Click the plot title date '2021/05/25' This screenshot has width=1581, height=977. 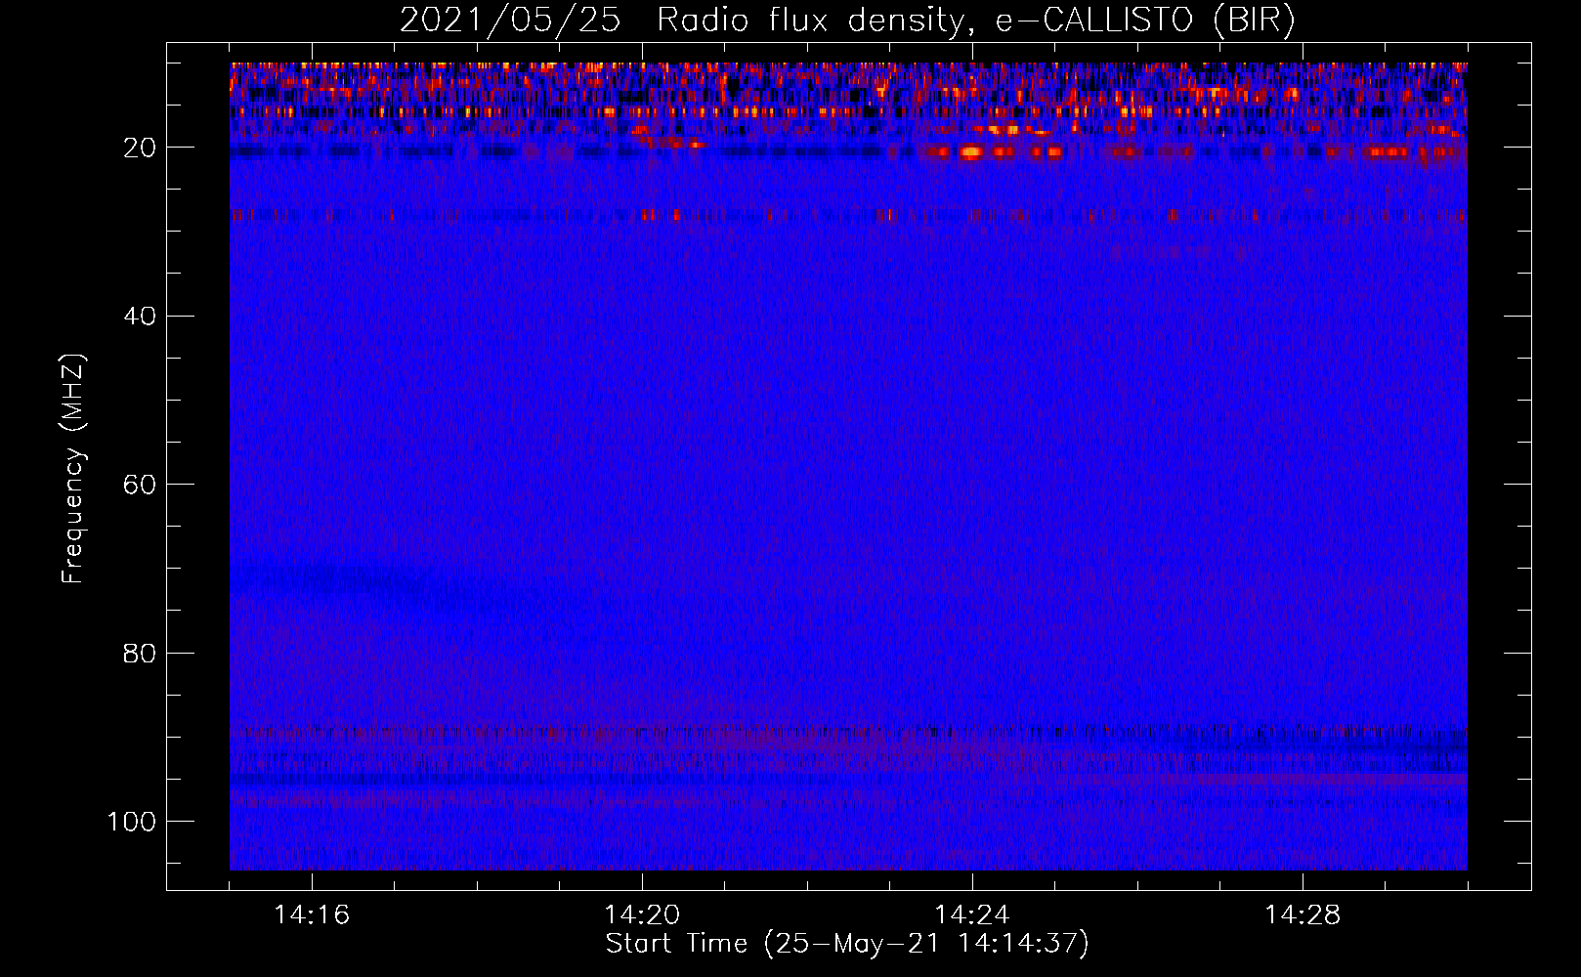[x=510, y=21]
